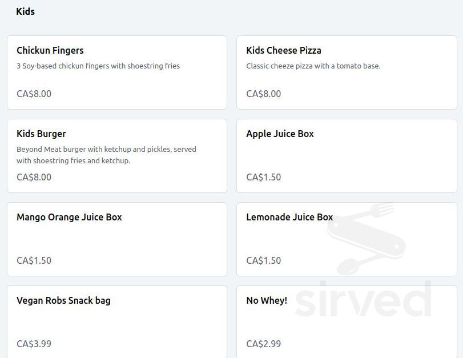
Task: Open the Kids Cheese Pizza item
Action: pyautogui.click(x=284, y=50)
